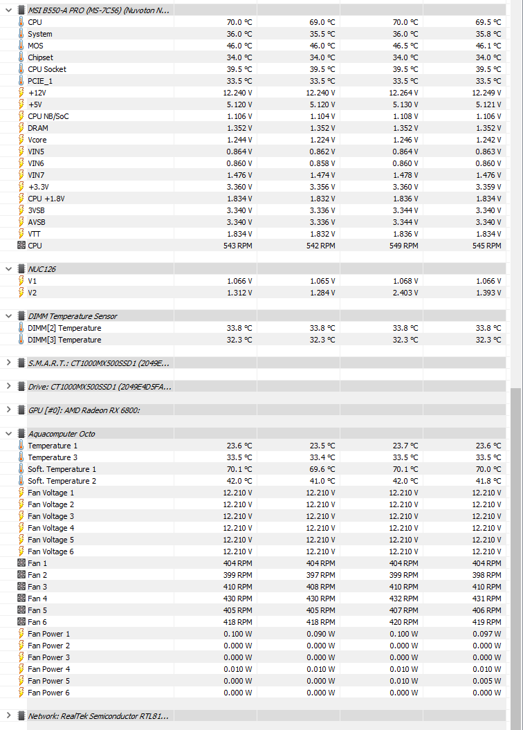Click the thermometer icon beside CPU Socket

pyautogui.click(x=21, y=69)
